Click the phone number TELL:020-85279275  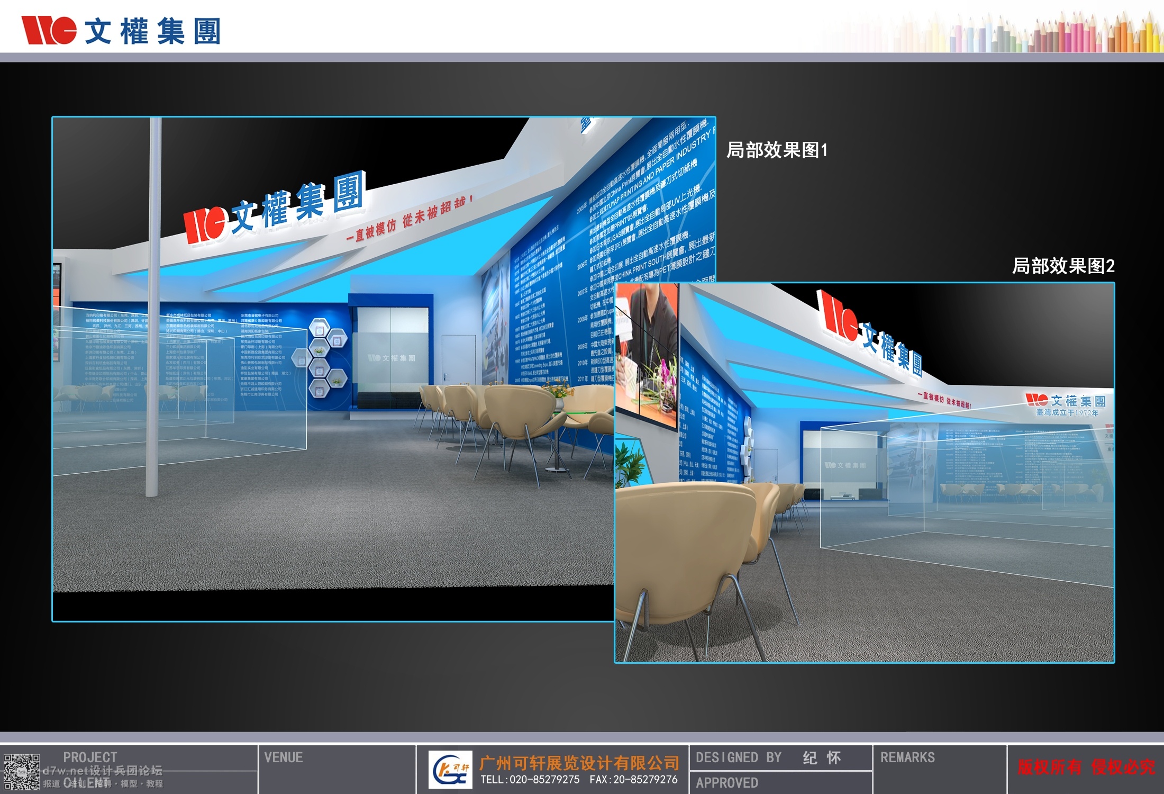530,780
